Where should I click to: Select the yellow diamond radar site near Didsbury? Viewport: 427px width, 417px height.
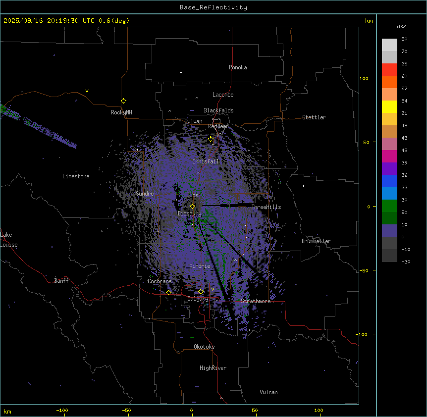193,206
